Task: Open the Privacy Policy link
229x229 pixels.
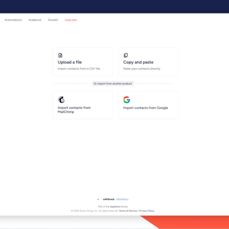Action: [147, 211]
